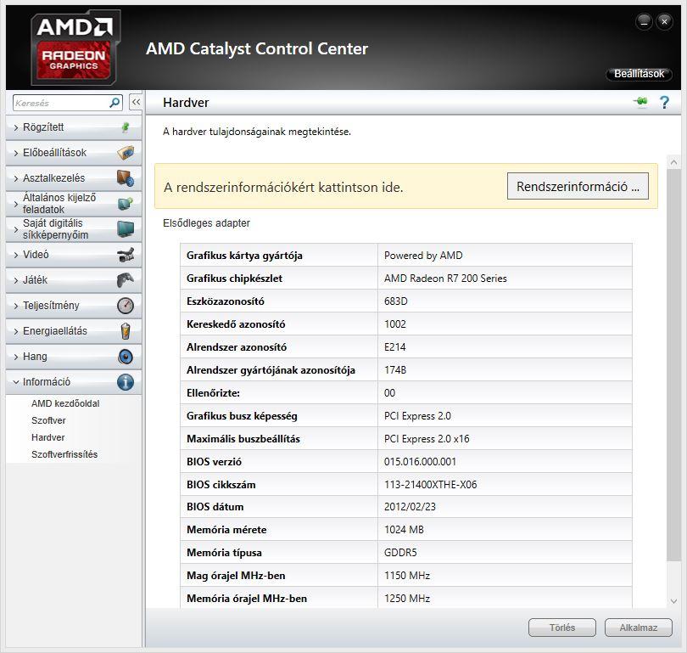The image size is (687, 653).
Task: Click the Energiaellátás battery icon
Action: (x=126, y=330)
